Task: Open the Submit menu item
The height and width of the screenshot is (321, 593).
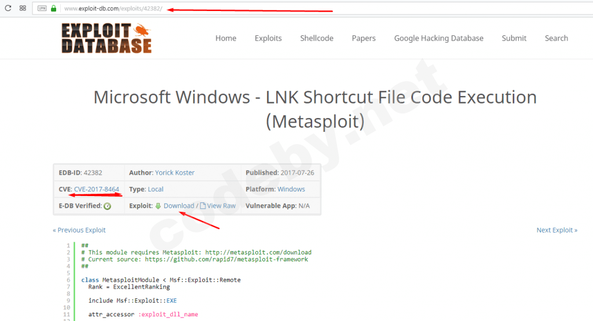Action: [514, 38]
